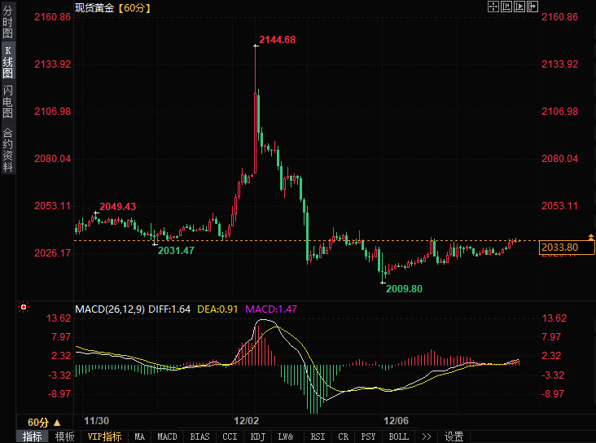The width and height of the screenshot is (596, 443).
Task: Select the MACD indicator button
Action: pyautogui.click(x=167, y=436)
